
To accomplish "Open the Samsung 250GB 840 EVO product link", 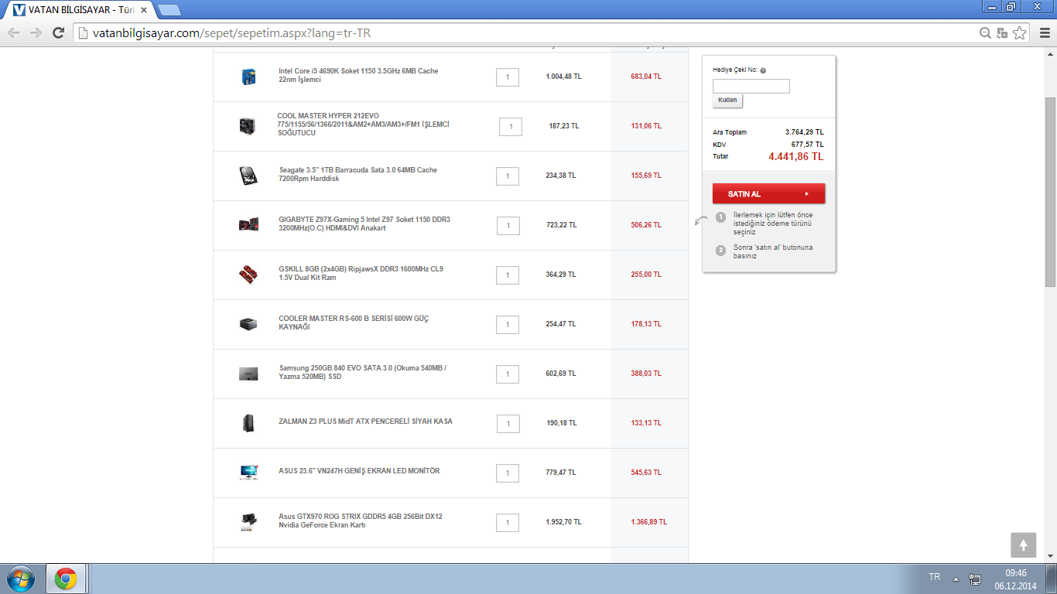I will click(x=363, y=372).
